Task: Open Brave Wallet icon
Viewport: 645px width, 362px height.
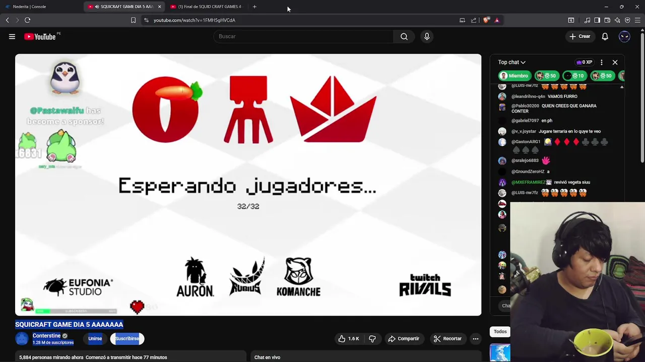Action: [607, 20]
